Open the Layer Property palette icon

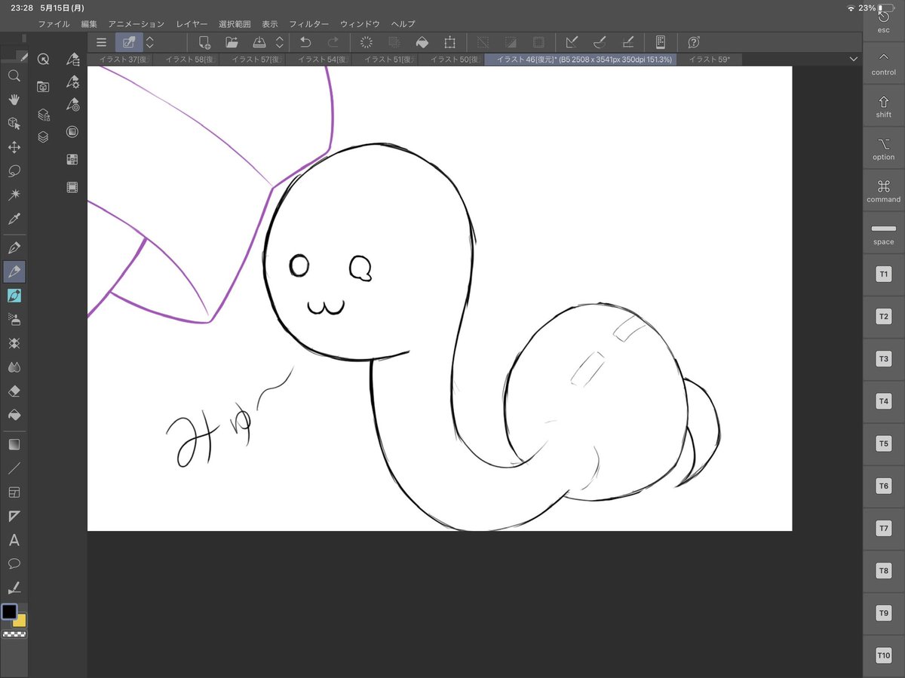[43, 115]
